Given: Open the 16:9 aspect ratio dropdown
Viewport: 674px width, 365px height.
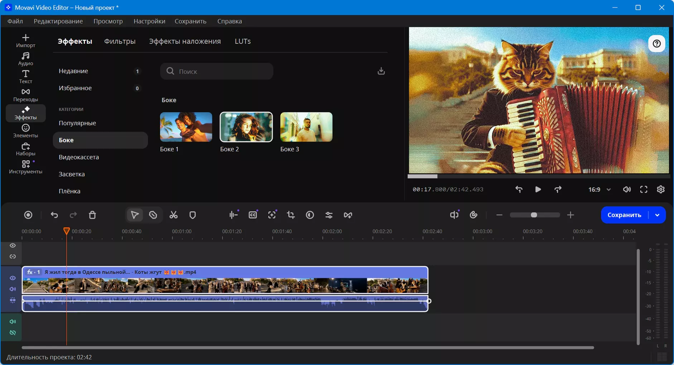Looking at the screenshot, I should point(600,190).
